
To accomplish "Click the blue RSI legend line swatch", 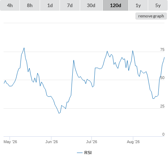I will pos(80,153).
